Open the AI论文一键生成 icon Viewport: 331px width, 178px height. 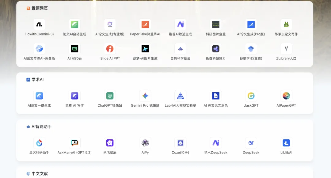coord(39,96)
